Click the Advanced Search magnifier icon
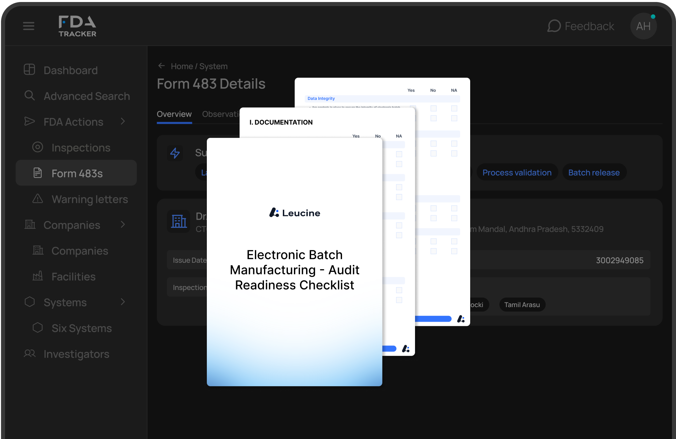This screenshot has width=676, height=439. click(x=30, y=96)
